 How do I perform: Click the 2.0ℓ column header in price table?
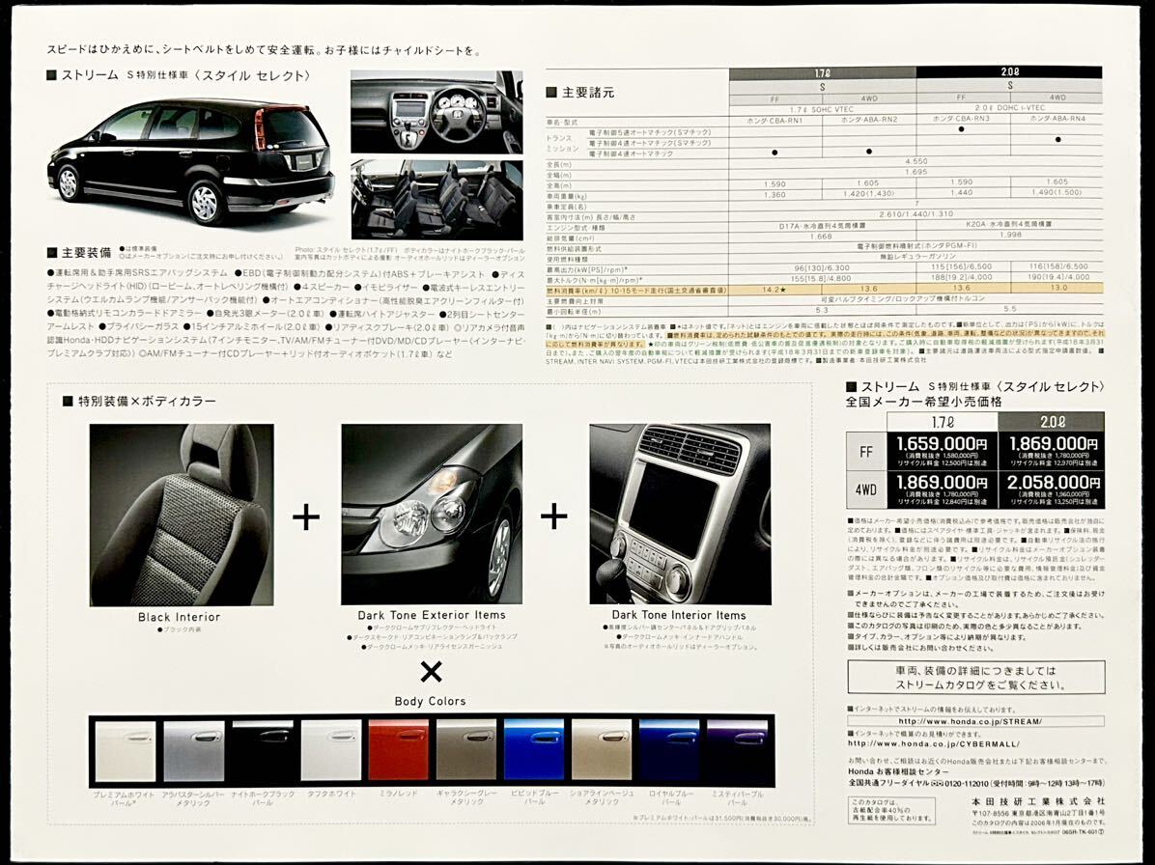[1051, 422]
